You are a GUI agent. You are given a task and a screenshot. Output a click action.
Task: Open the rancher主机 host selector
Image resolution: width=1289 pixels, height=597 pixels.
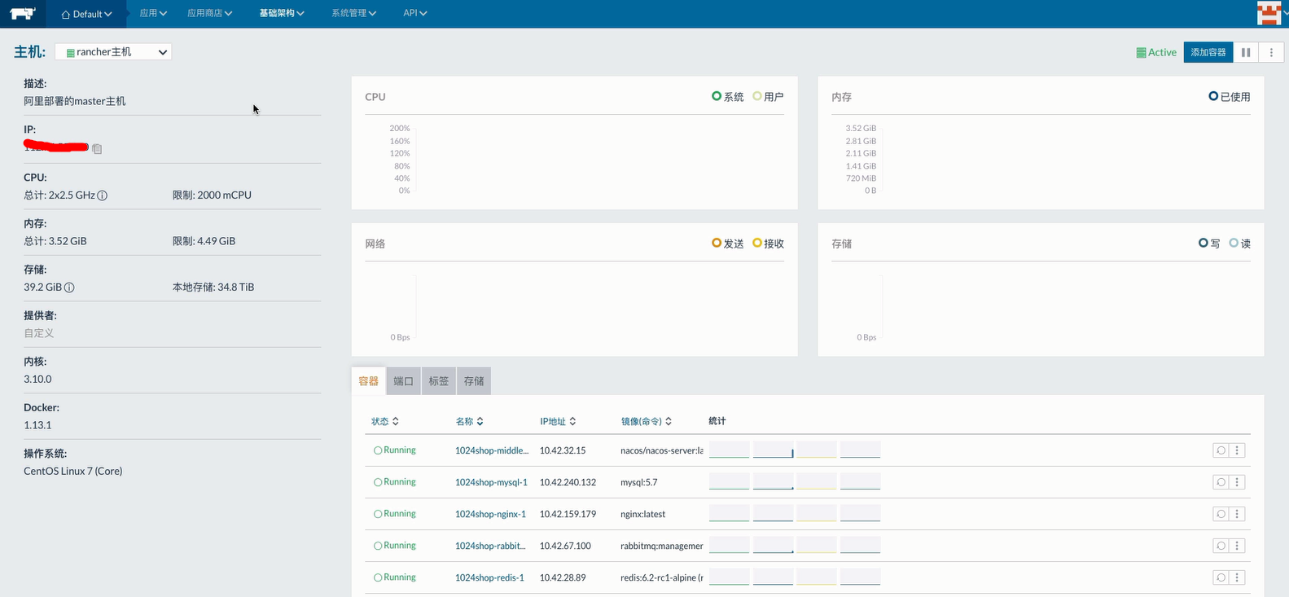pyautogui.click(x=113, y=52)
